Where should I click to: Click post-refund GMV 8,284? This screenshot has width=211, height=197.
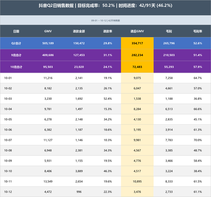[x=137, y=109]
